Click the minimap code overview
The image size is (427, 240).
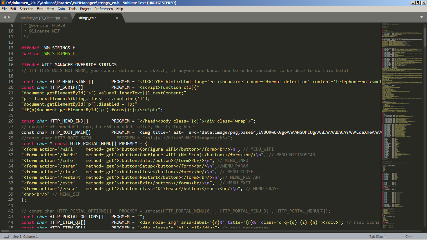[x=402, y=125]
